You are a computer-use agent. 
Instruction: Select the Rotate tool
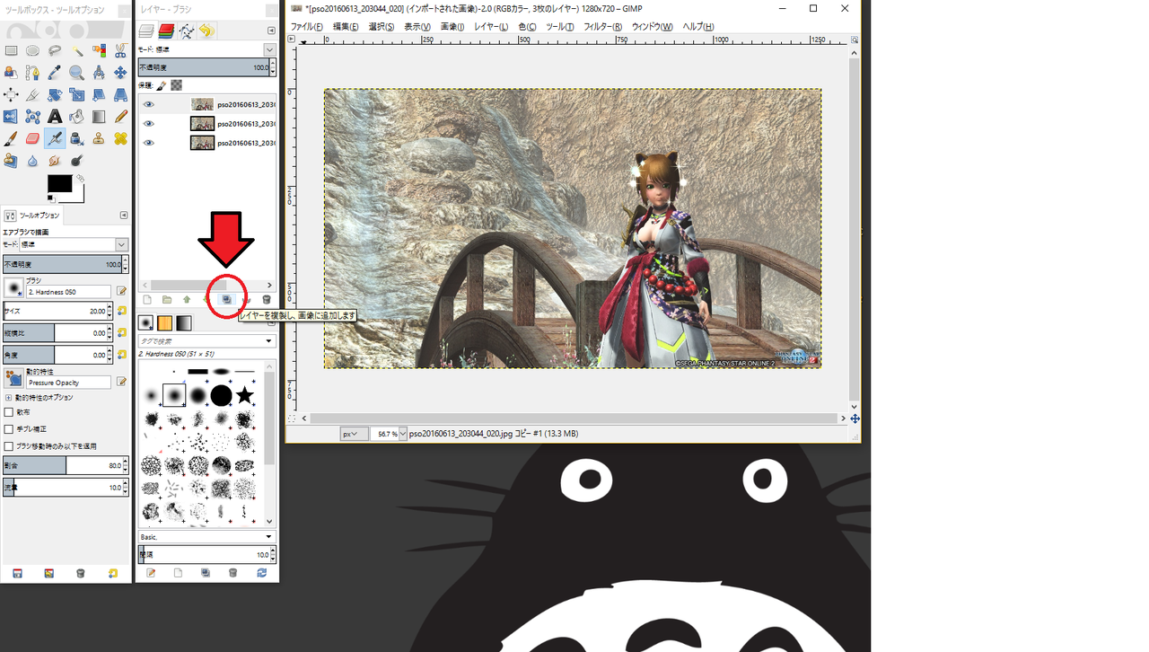click(x=55, y=94)
